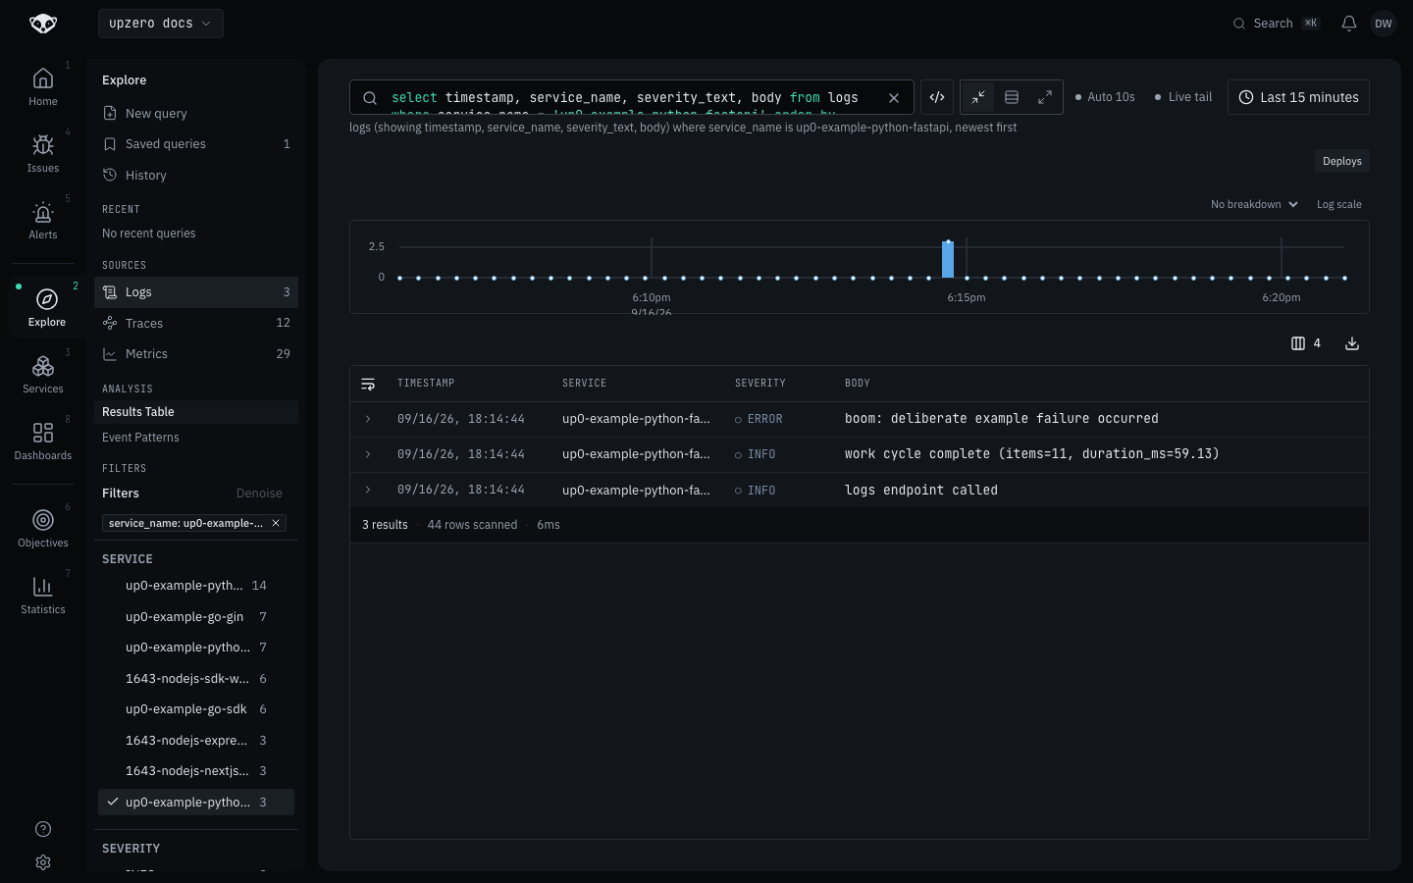Click the collapse arrows view icon
The image size is (1413, 883).
tap(978, 97)
